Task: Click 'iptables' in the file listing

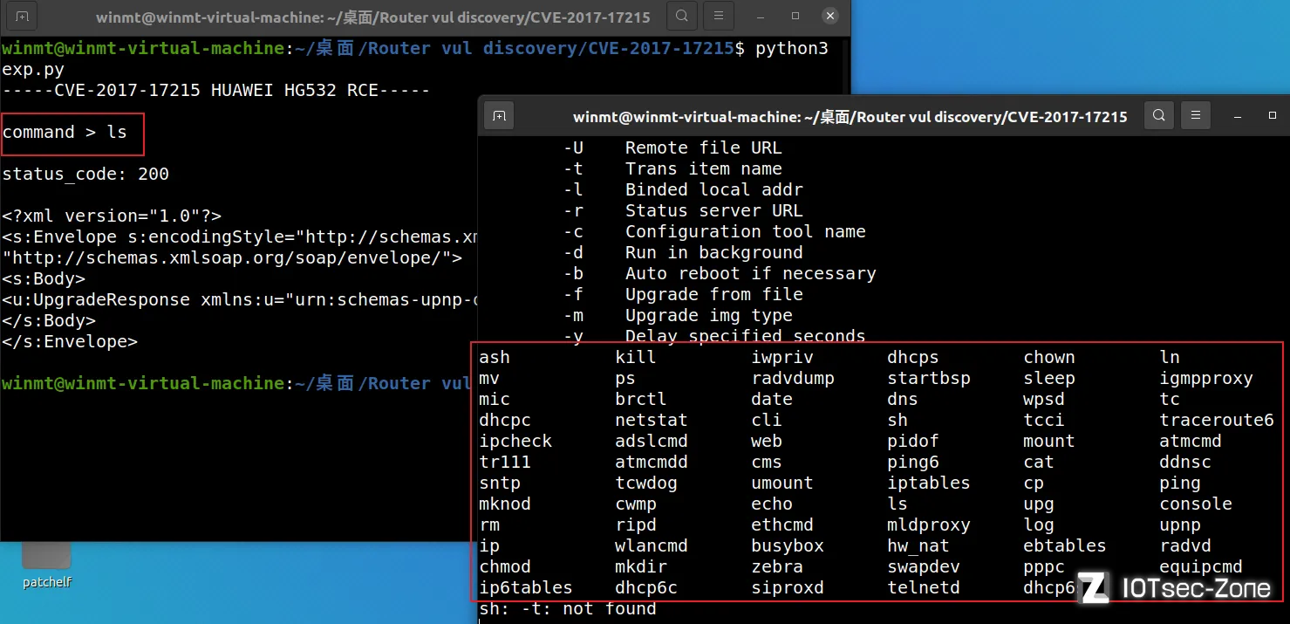Action: coord(929,483)
